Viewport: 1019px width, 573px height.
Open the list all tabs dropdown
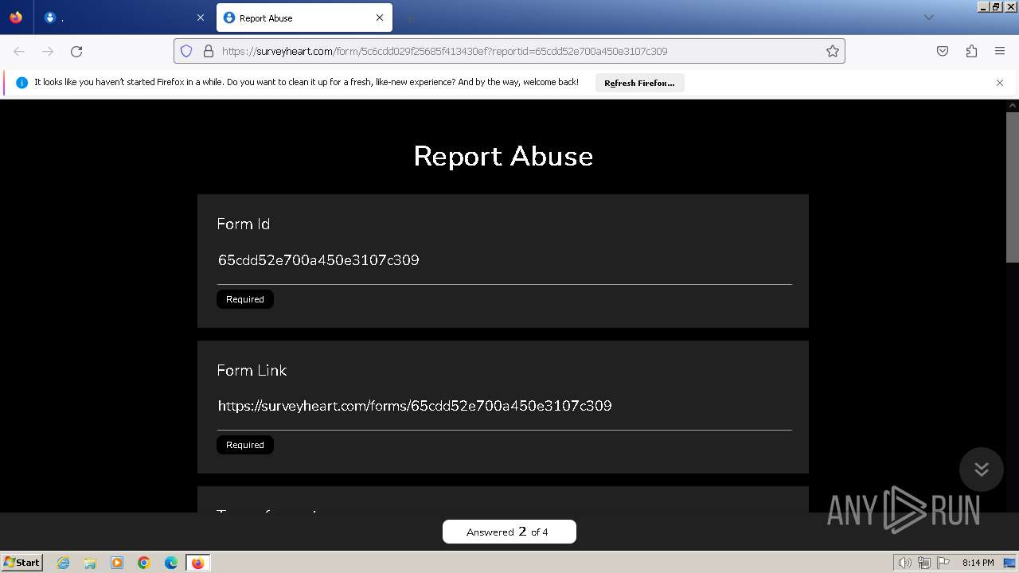coord(928,18)
